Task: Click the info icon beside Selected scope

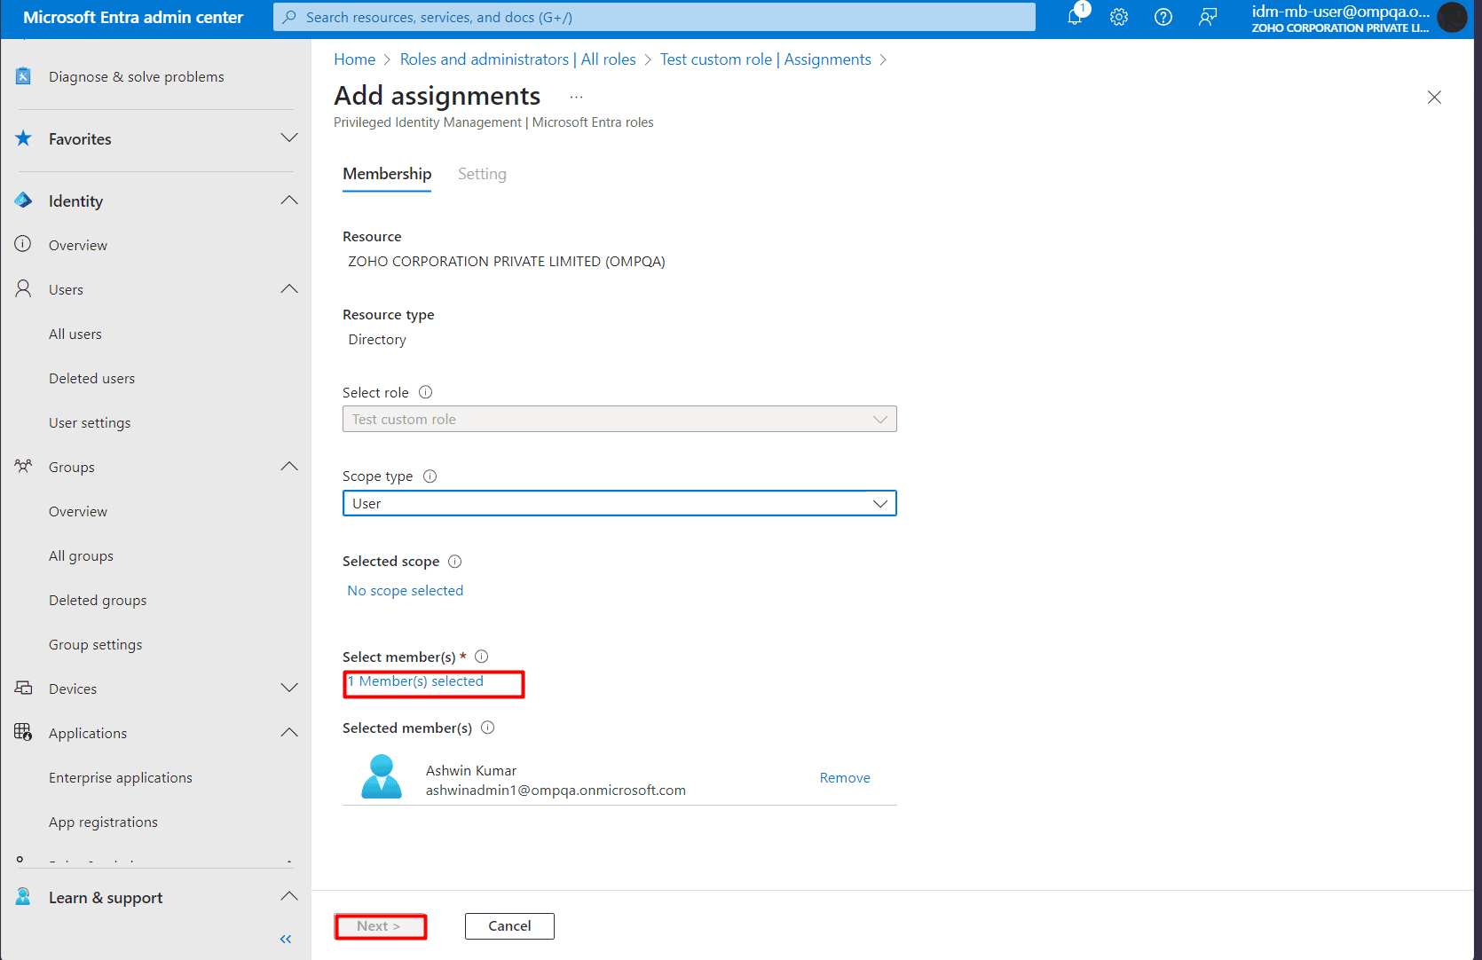Action: pos(455,562)
